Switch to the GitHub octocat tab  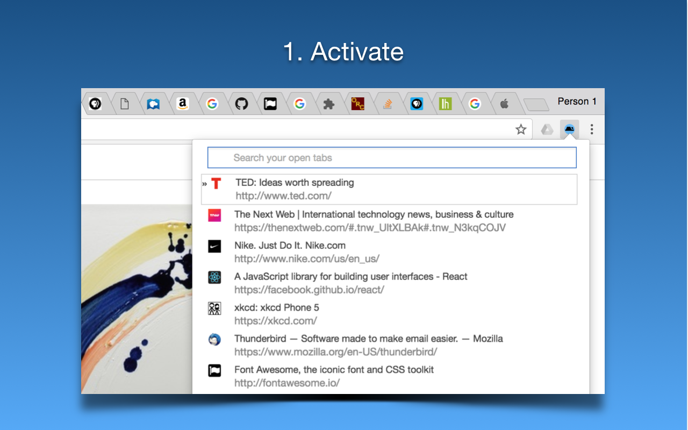(242, 104)
